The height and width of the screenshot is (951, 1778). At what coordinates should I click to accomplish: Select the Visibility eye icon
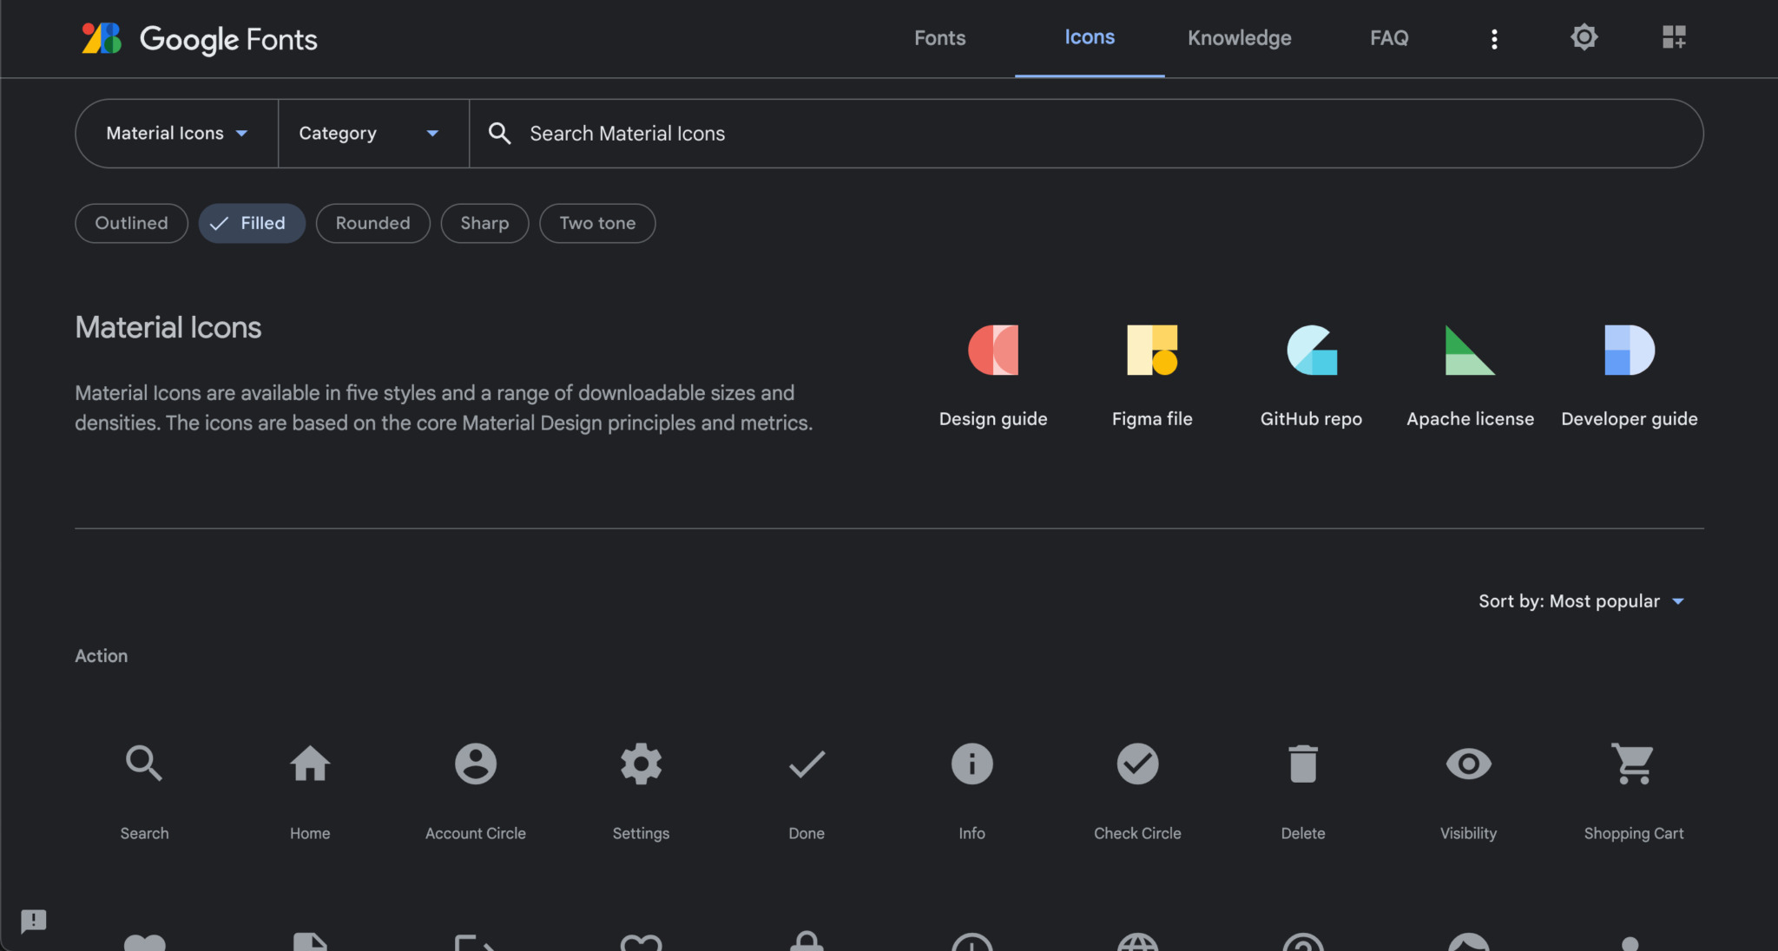coord(1468,764)
